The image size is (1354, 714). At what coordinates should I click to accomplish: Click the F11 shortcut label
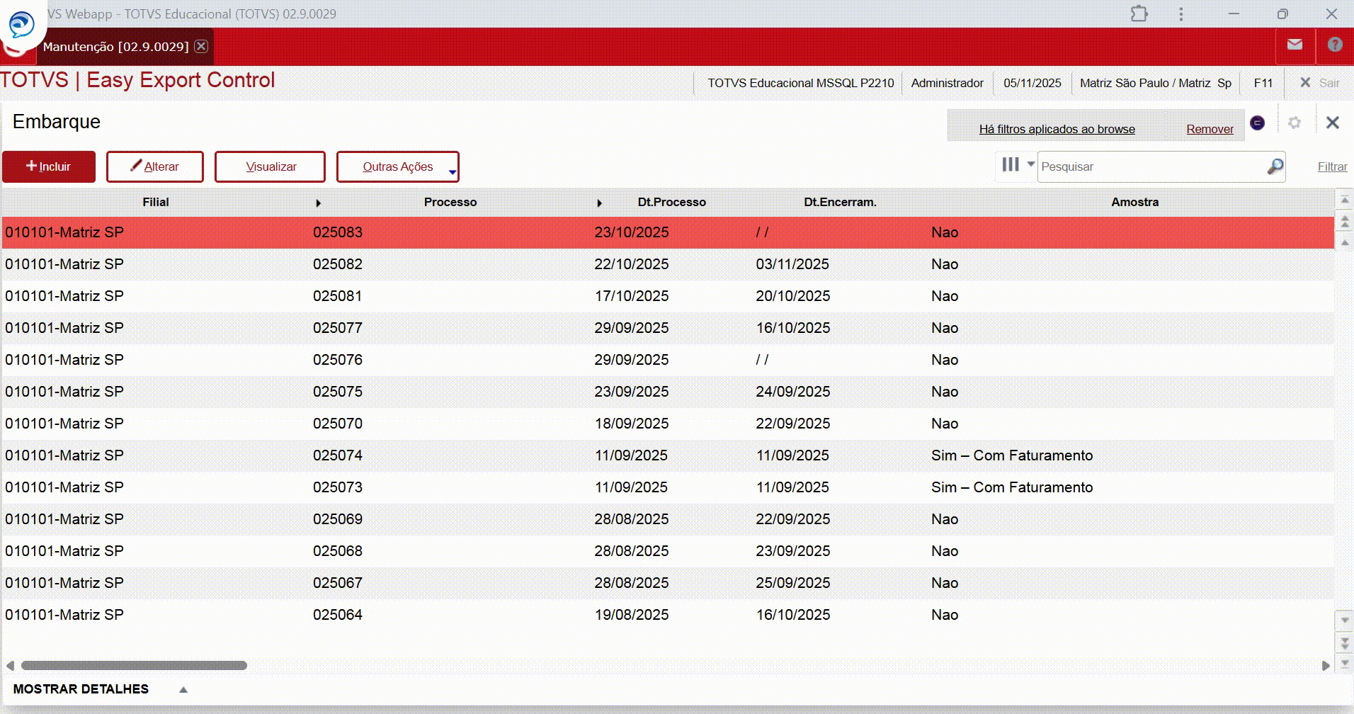click(1263, 83)
